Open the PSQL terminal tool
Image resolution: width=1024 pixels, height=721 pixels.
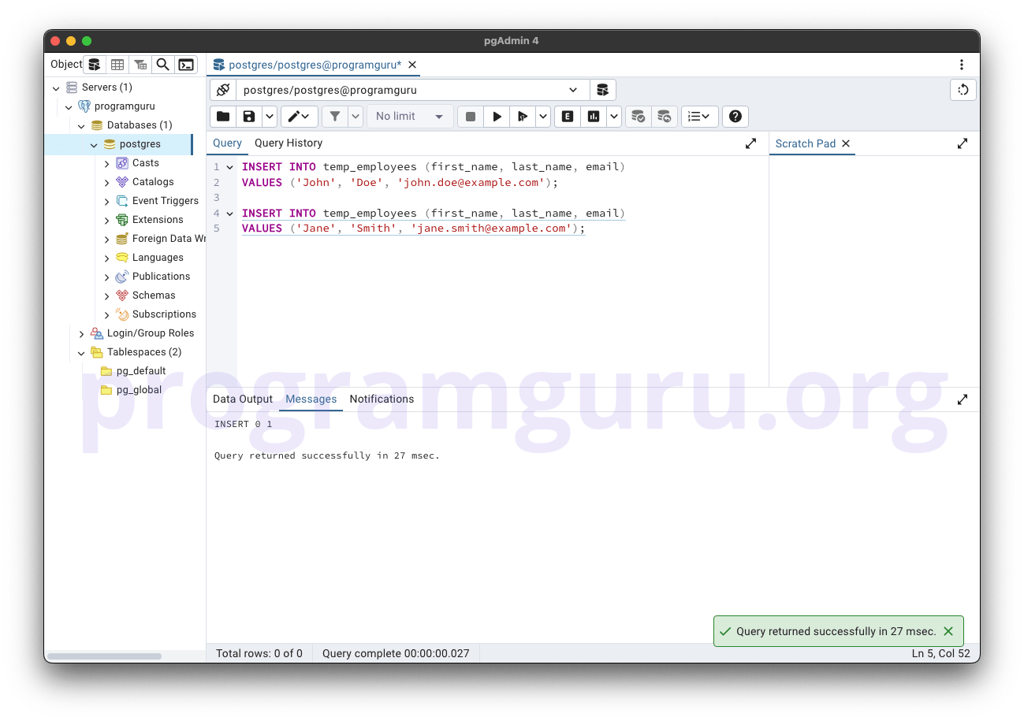[x=186, y=64]
